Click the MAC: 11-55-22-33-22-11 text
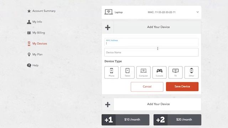Screen dimensions: 228x128 (x=161, y=12)
